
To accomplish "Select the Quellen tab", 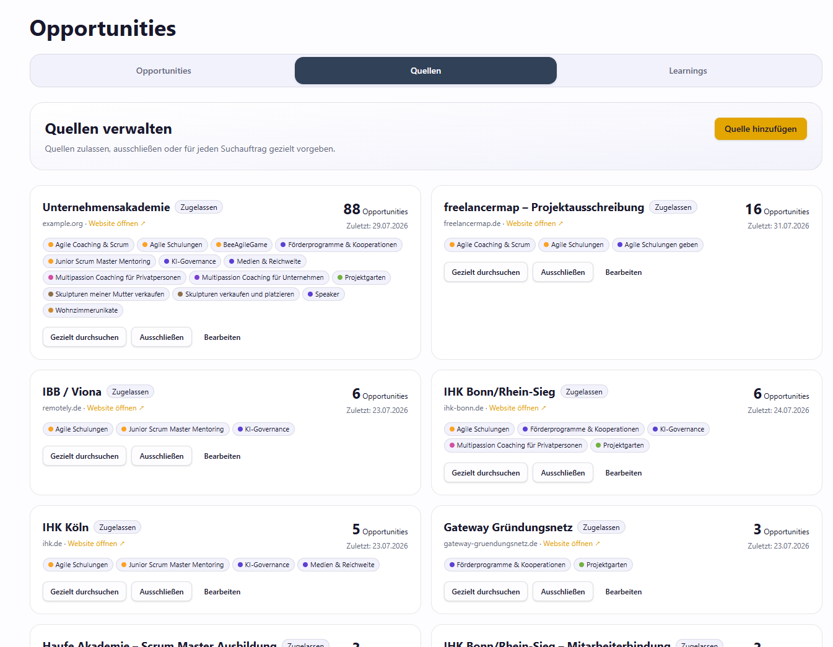I will pos(425,71).
